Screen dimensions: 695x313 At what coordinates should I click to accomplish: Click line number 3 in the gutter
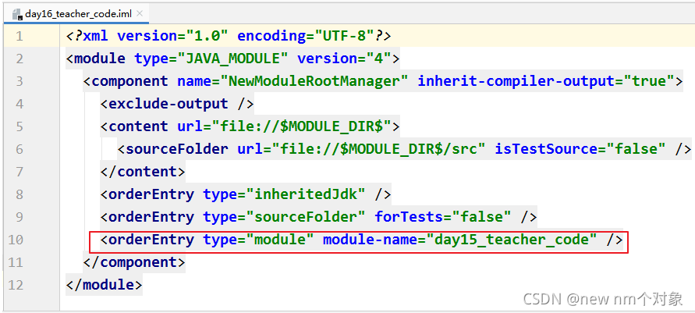tap(19, 81)
